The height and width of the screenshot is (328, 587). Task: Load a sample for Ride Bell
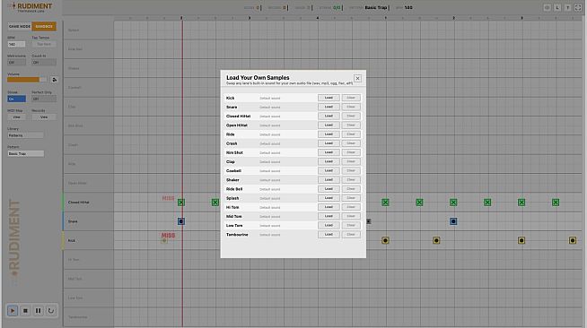(x=329, y=189)
